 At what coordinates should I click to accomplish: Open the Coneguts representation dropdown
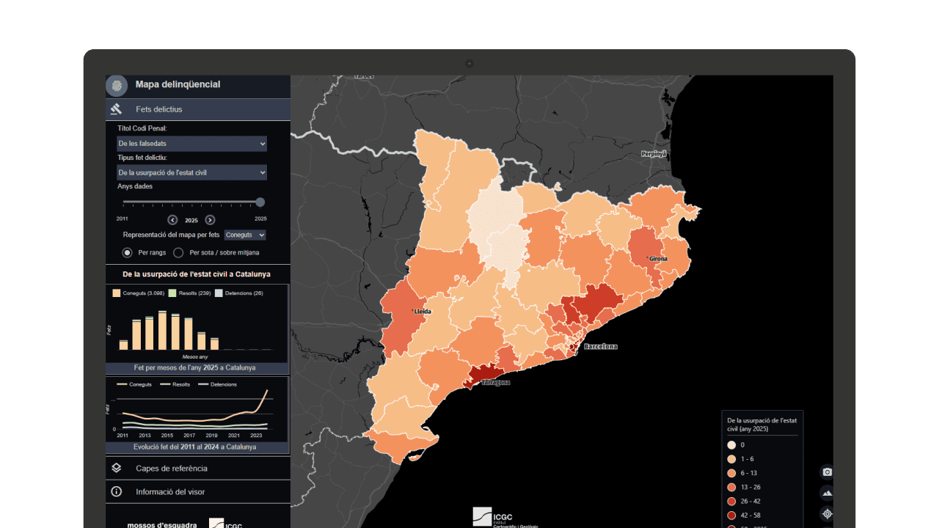coord(245,235)
